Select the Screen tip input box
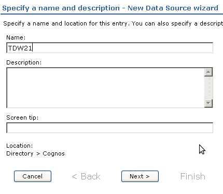The image size is (223, 194). (109, 128)
